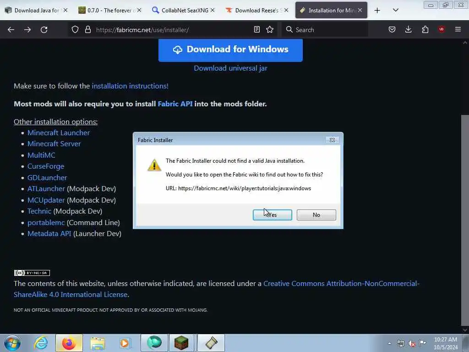Viewport: 469px width, 352px height.
Task: Open the GDLauncher link
Action: 47,177
